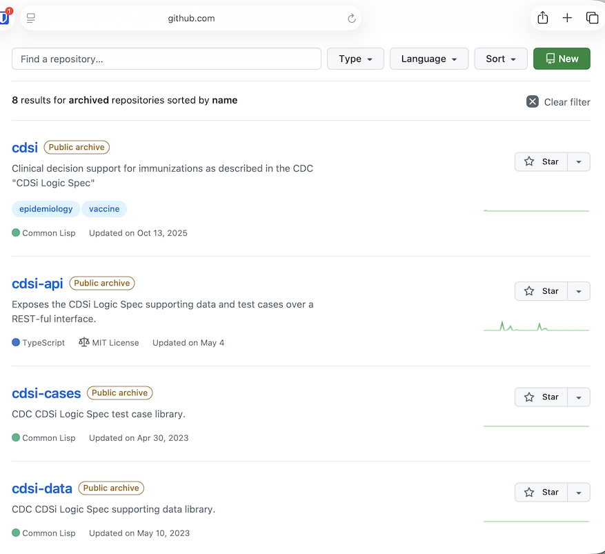Screen dimensions: 605x554
Task: Create a New repository
Action: 562,59
